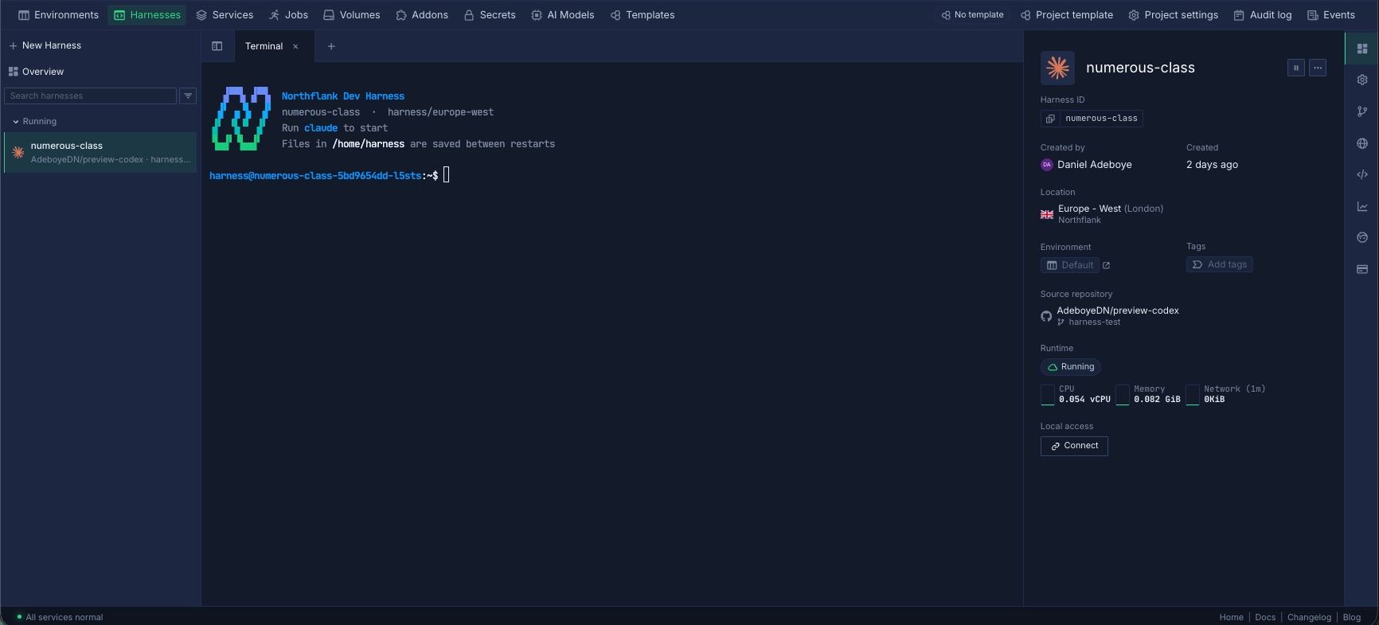Open the line chart metrics icon
1379x625 pixels.
click(1361, 206)
